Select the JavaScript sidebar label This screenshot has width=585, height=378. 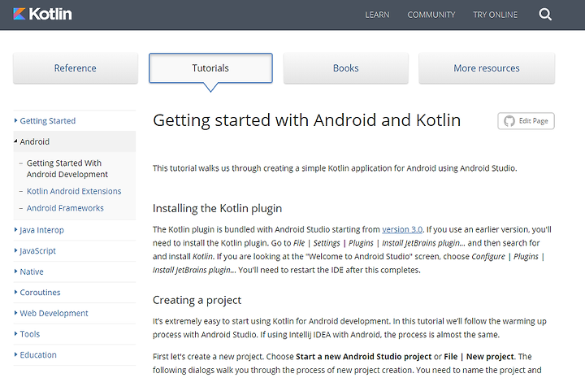tap(37, 250)
